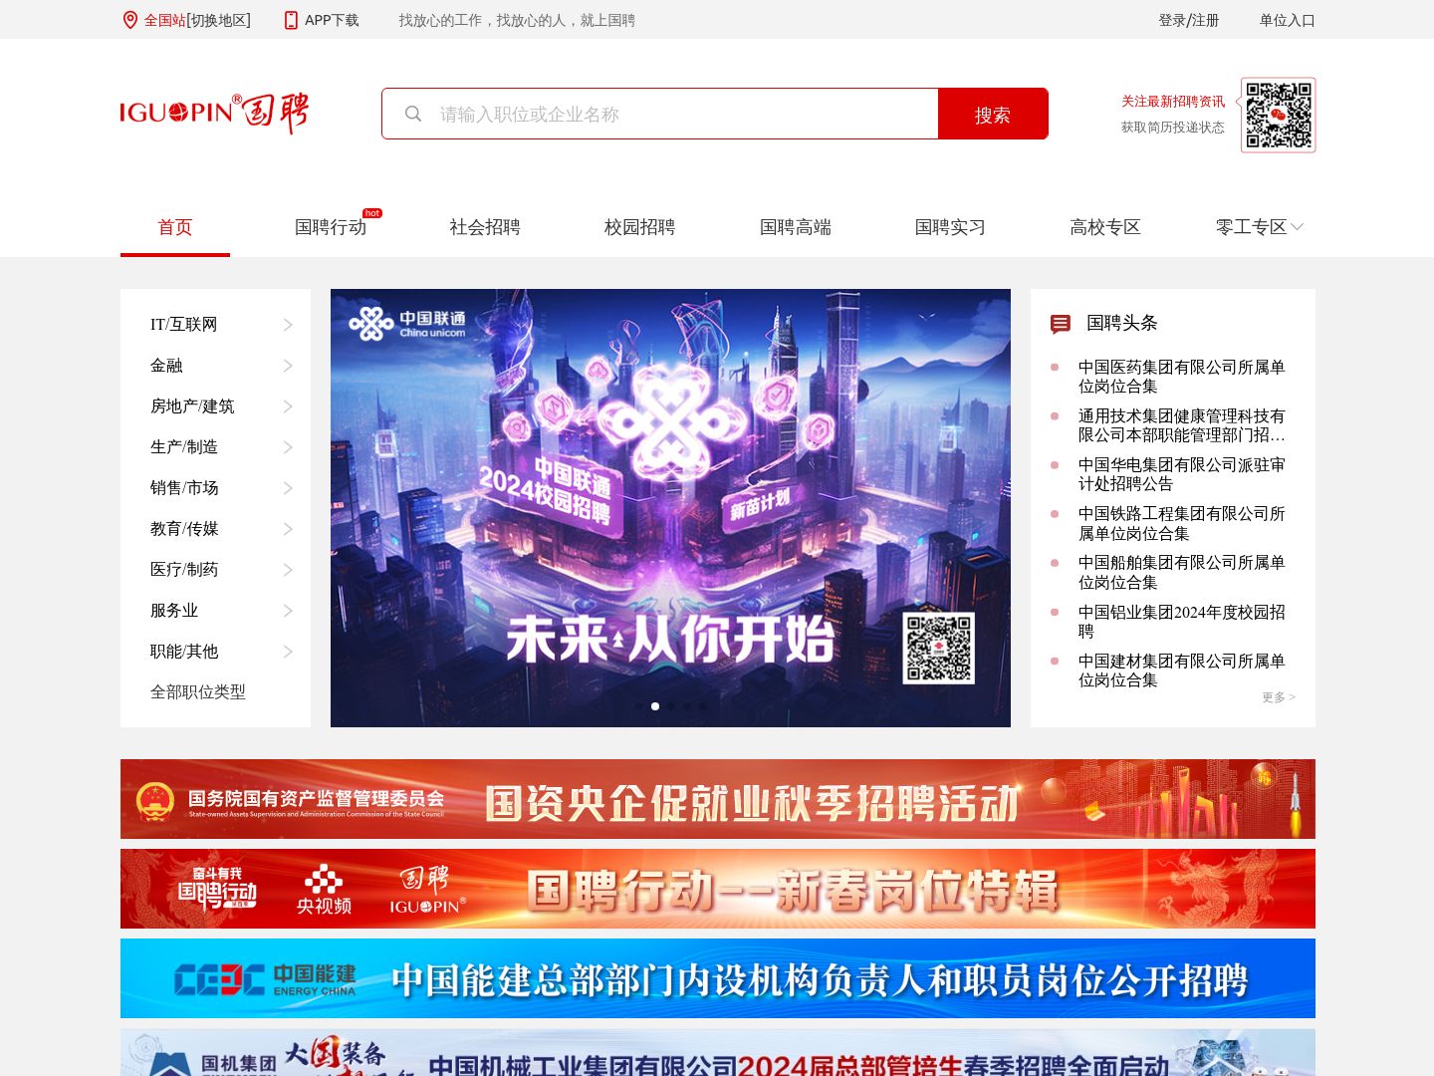Open the 高校专区 tab
1434x1076 pixels.
(x=1105, y=227)
